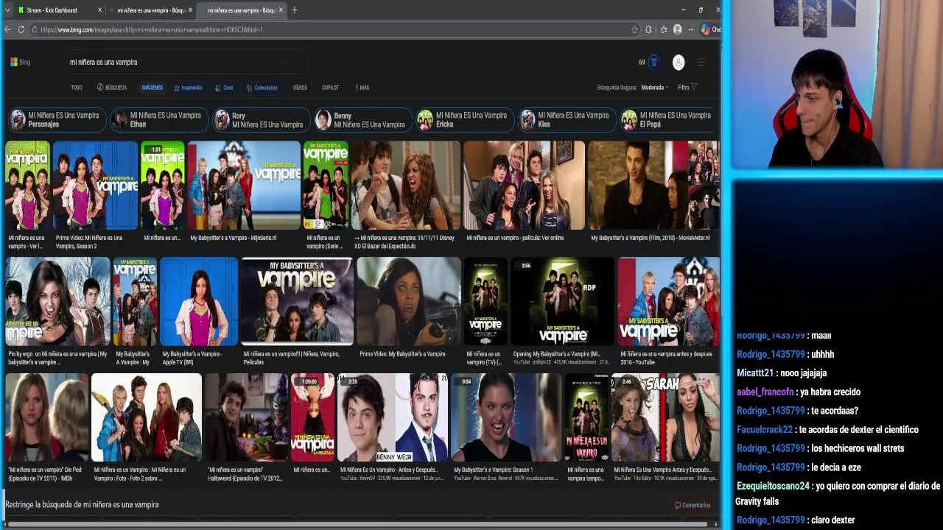
Task: Go to the Bing logo homepage
Action: point(20,62)
